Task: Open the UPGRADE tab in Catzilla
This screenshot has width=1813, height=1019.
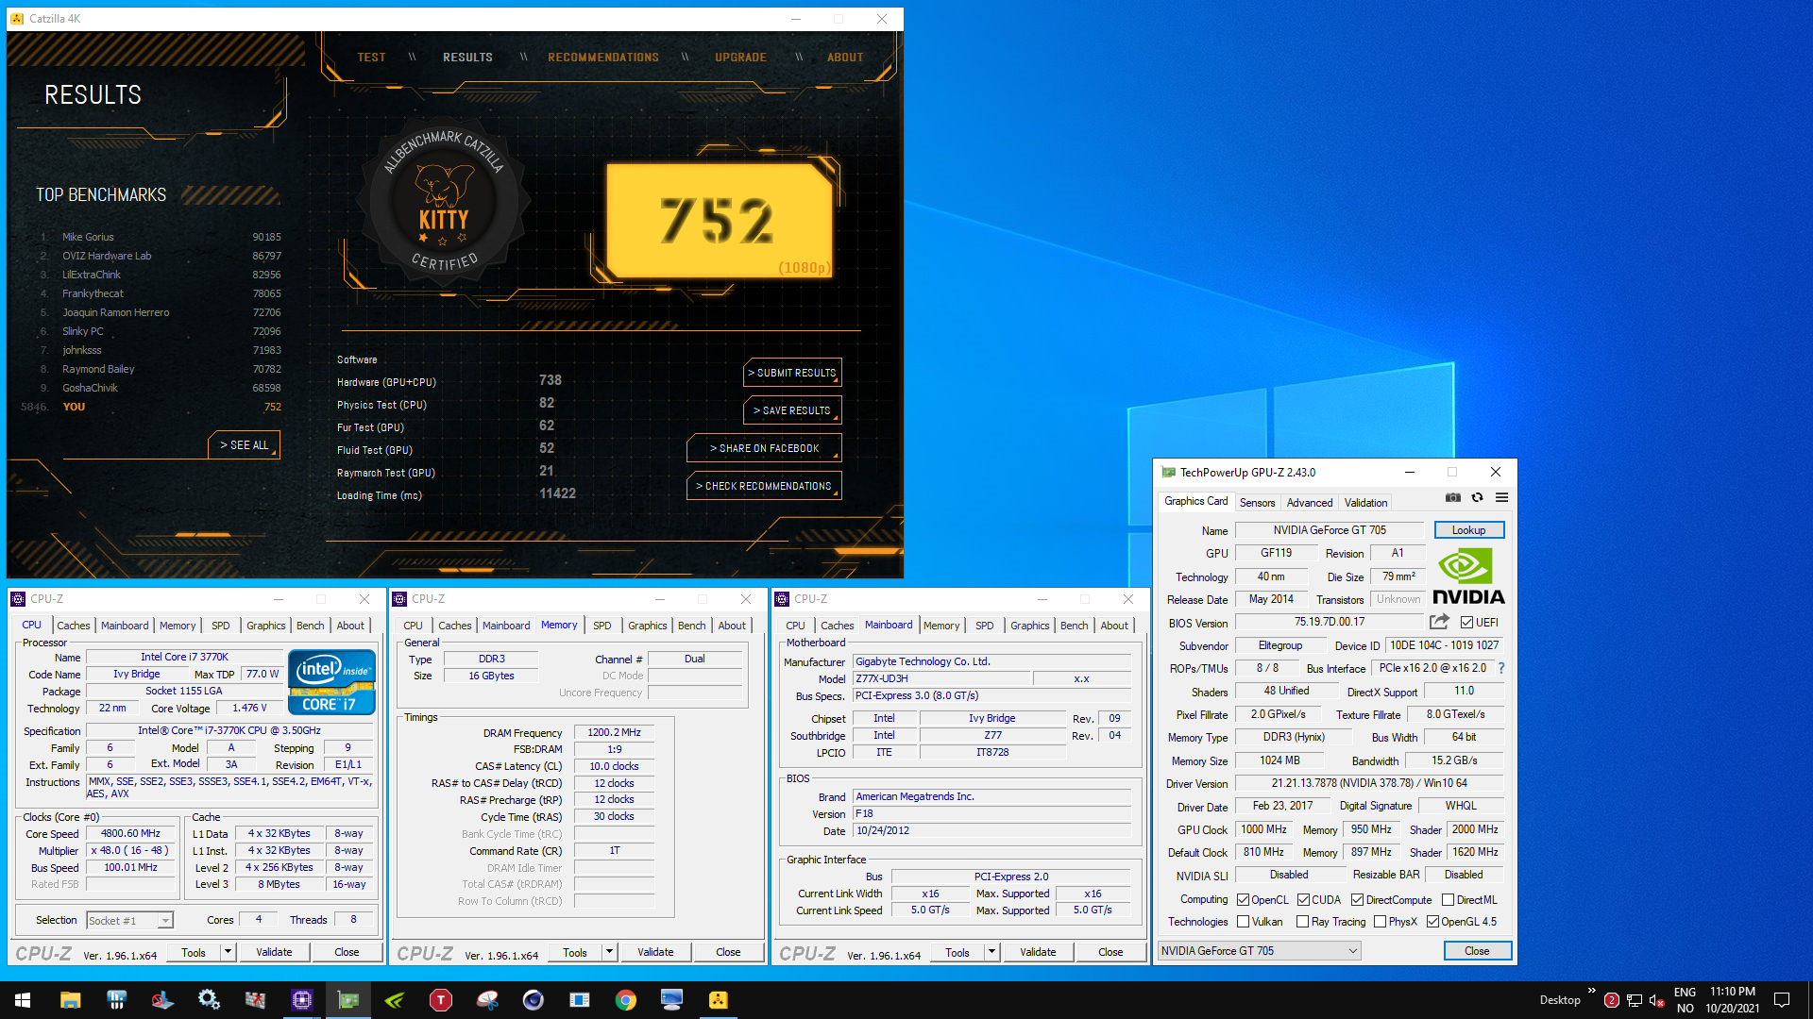Action: point(740,58)
